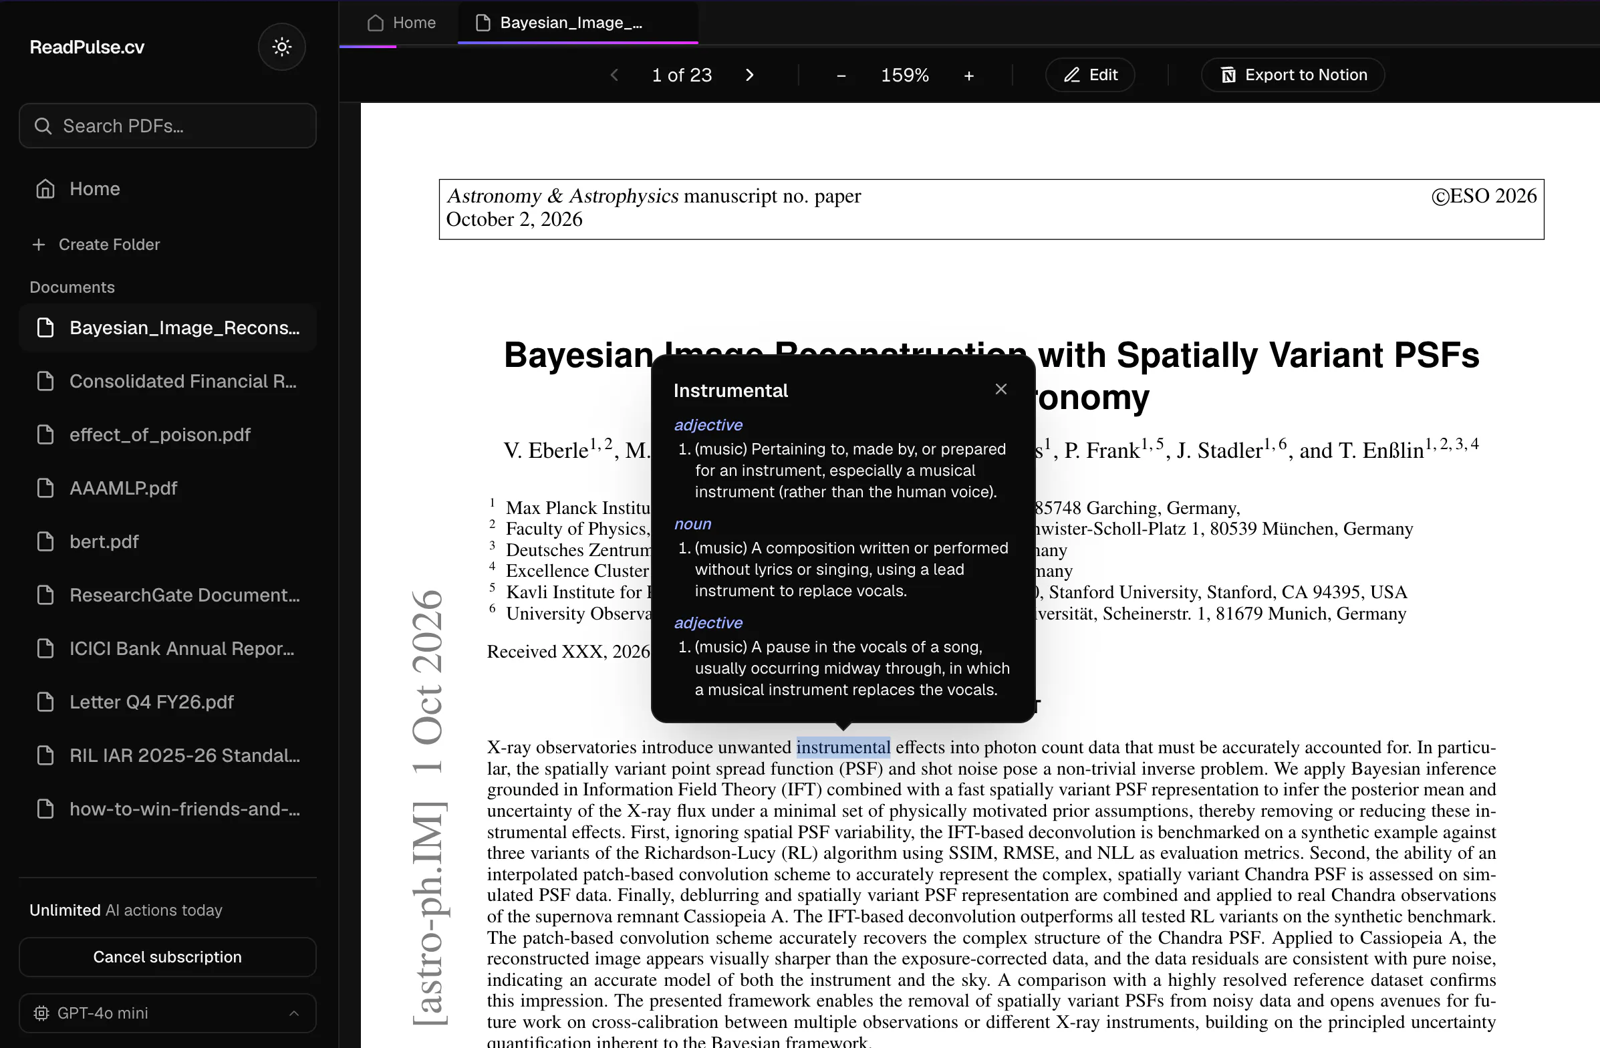Image resolution: width=1600 pixels, height=1048 pixels.
Task: Zoom out with the minus button
Action: point(840,76)
